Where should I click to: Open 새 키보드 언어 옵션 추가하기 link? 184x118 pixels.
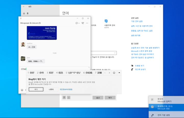[x=142, y=54]
